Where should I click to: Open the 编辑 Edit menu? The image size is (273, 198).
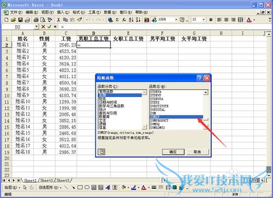(x=32, y=12)
